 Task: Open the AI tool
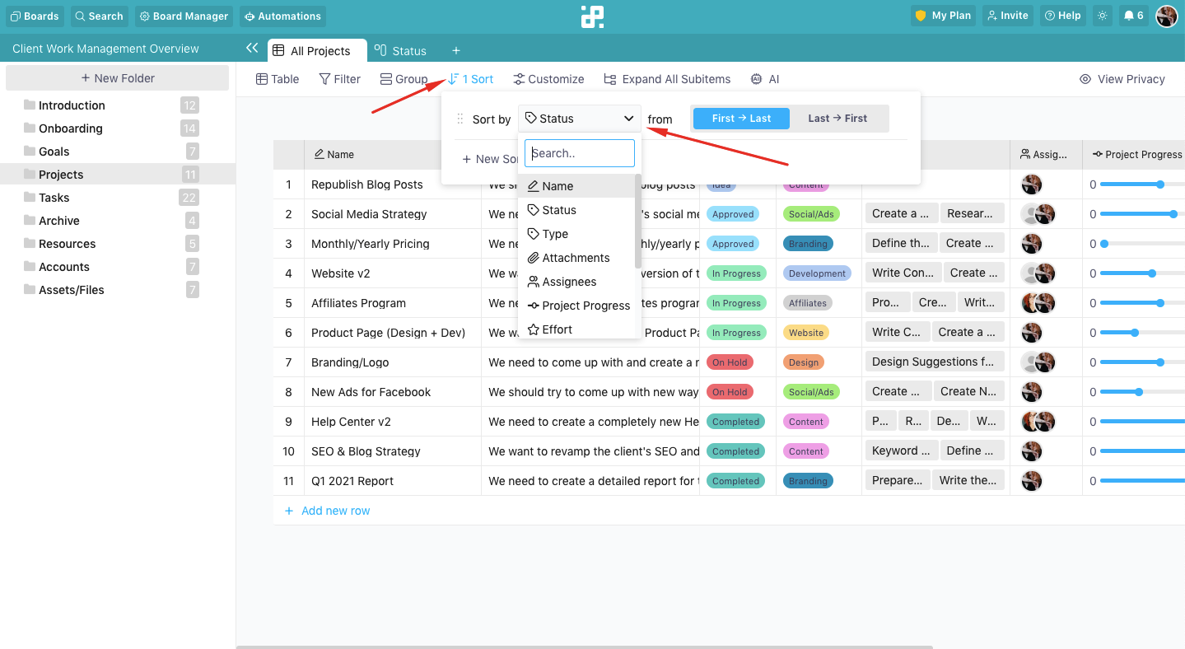point(765,79)
